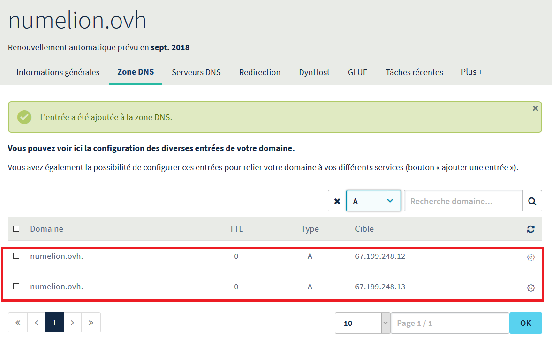Open the Tâches récentes tab
Viewport: 552px width, 362px height.
tap(415, 72)
